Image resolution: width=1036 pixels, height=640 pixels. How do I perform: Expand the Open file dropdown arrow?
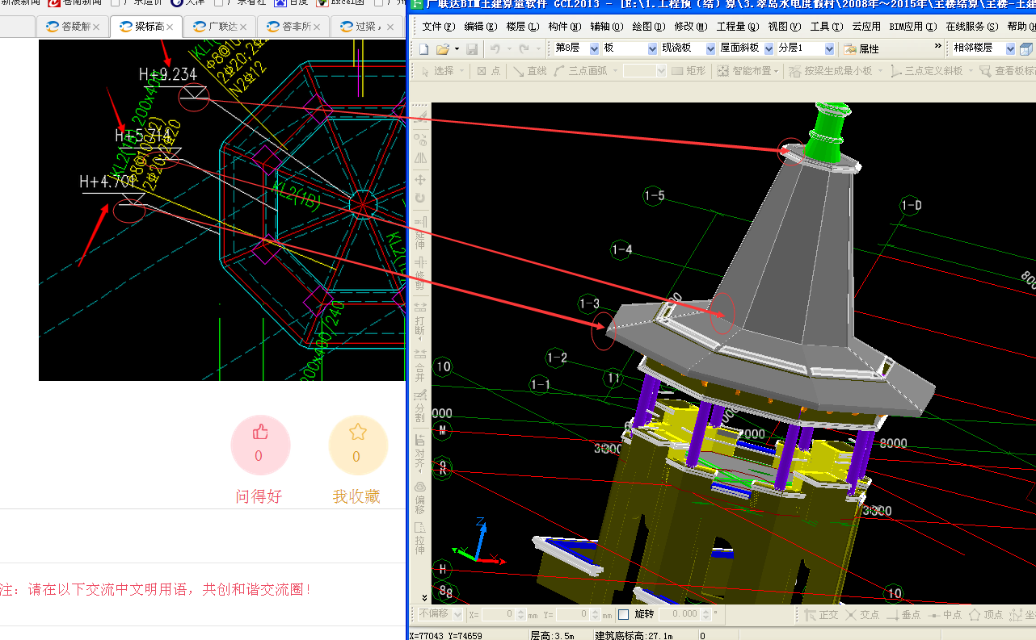pos(455,49)
